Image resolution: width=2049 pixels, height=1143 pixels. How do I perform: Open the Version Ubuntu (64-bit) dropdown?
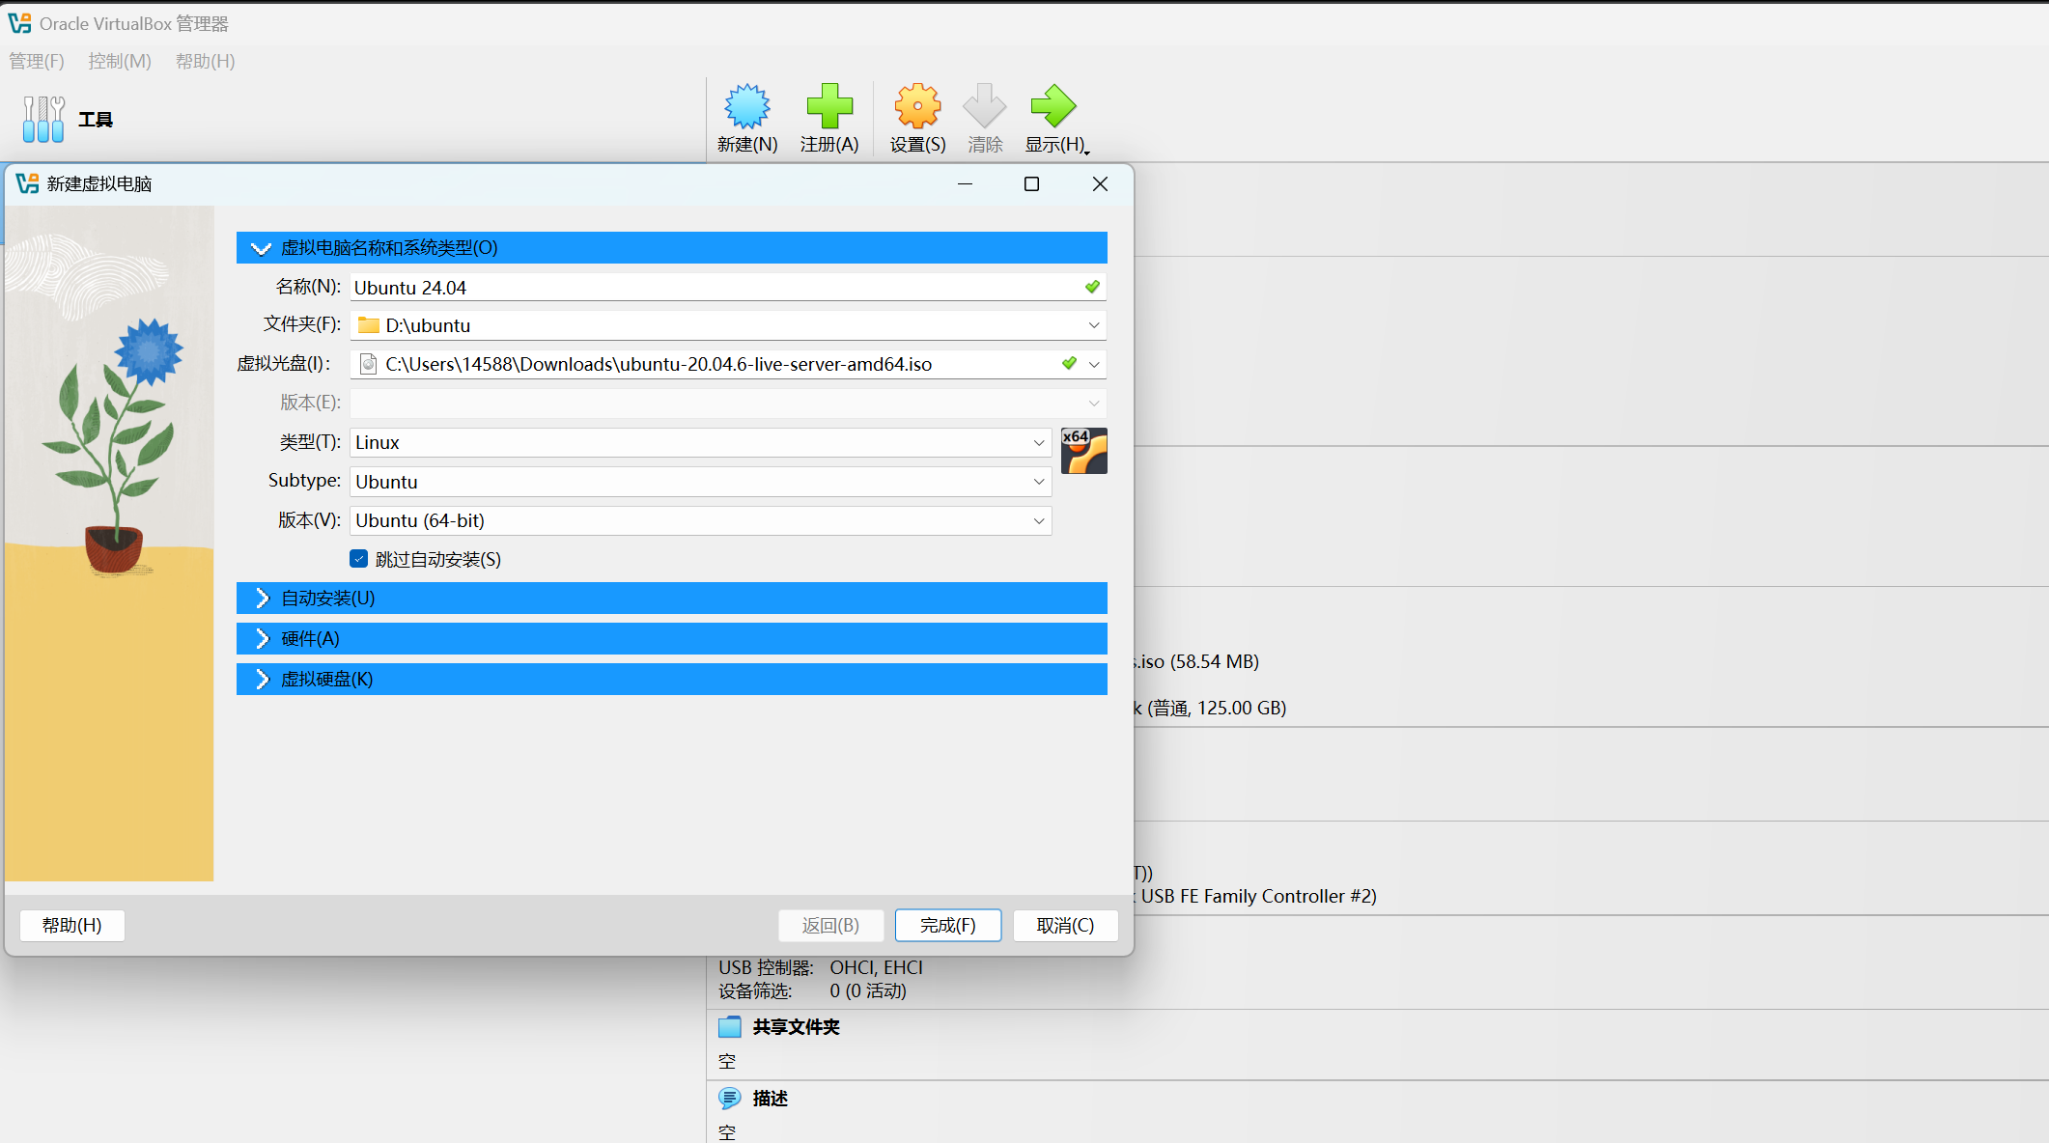700,520
